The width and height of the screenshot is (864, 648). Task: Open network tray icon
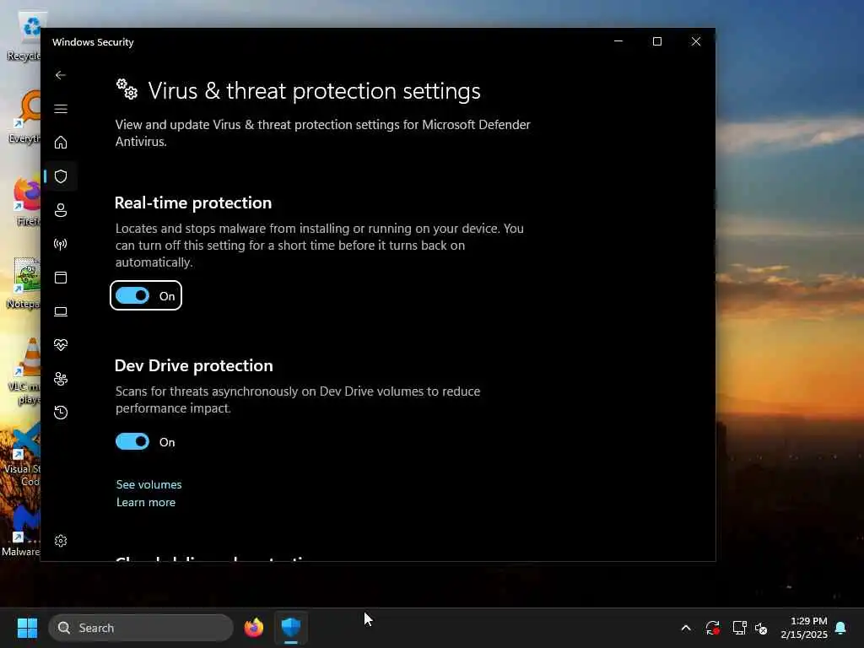tap(739, 628)
